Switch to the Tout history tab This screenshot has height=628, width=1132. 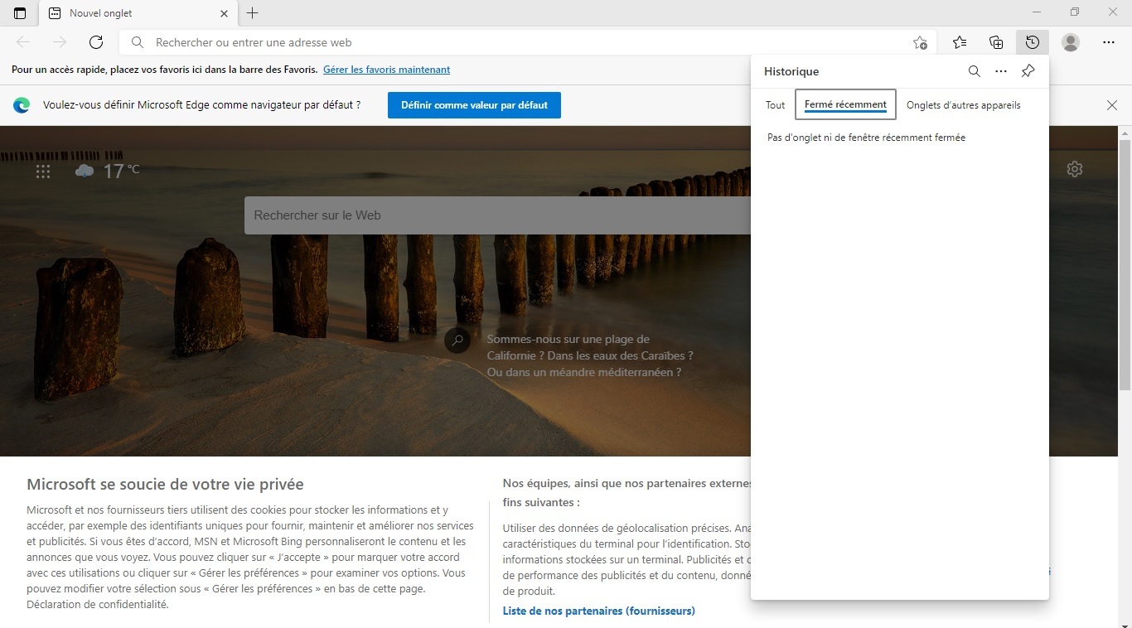tap(776, 105)
